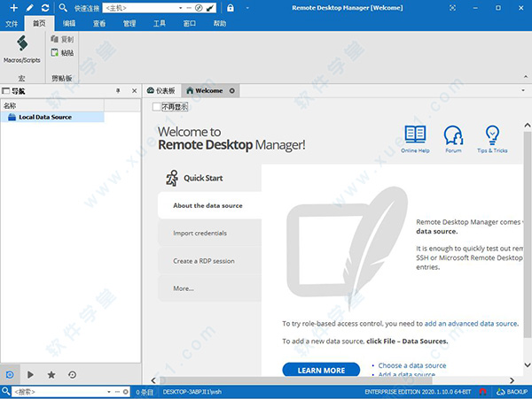The image size is (532, 399).
Task: Click the red magnet icon in the status bar
Action: click(483, 392)
